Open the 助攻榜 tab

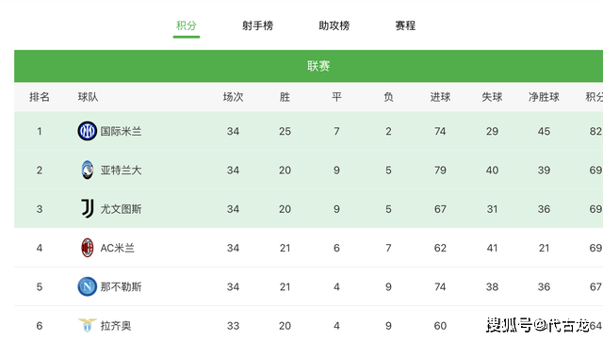334,25
